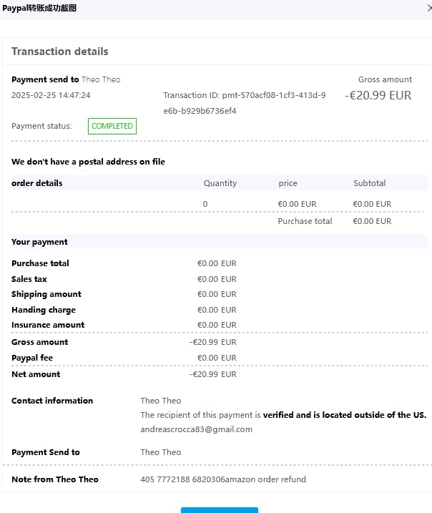Click the price column header
Screen dimensions: 432x513
(x=288, y=183)
